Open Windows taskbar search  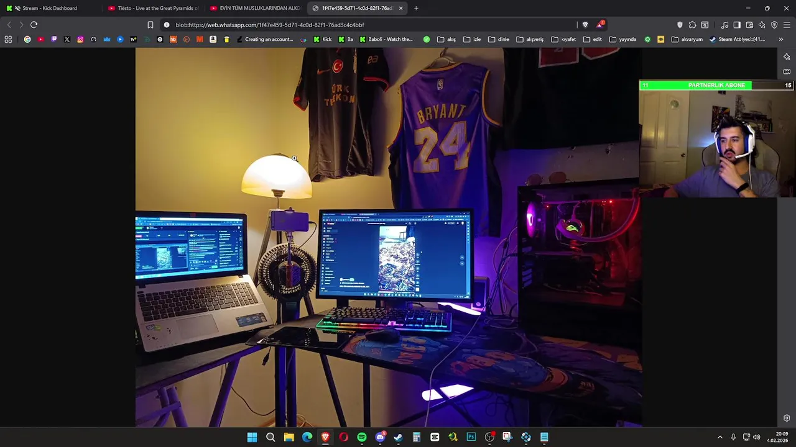271,437
